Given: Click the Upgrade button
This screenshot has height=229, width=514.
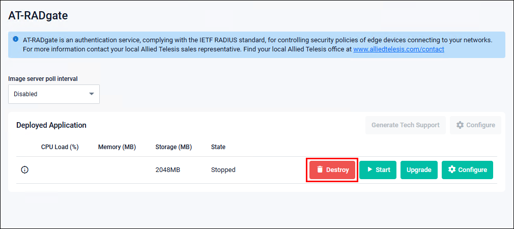Looking at the screenshot, I should point(419,170).
